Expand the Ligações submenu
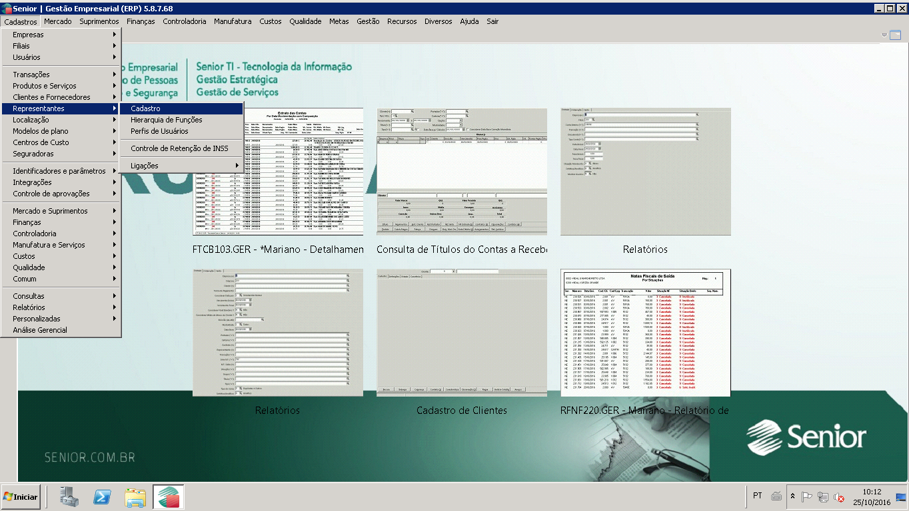The image size is (909, 511). [x=181, y=166]
